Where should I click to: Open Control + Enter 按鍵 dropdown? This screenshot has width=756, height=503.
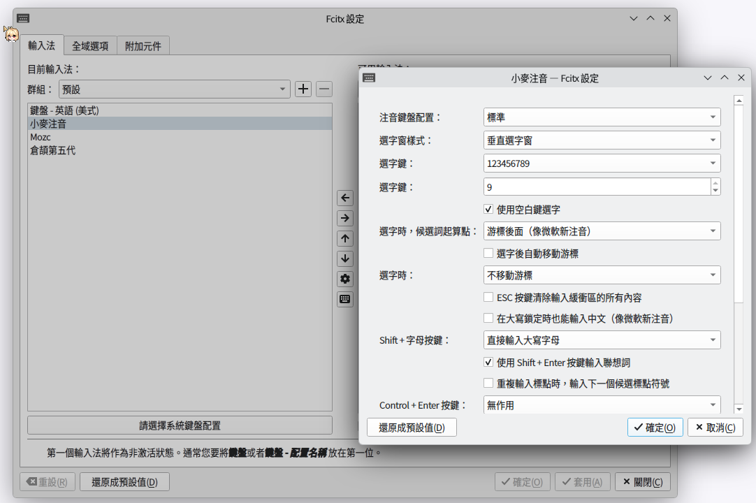coord(602,405)
